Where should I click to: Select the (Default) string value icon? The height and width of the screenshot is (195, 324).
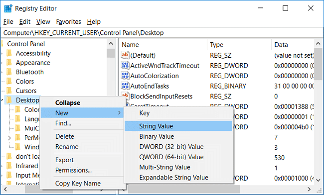(125, 55)
